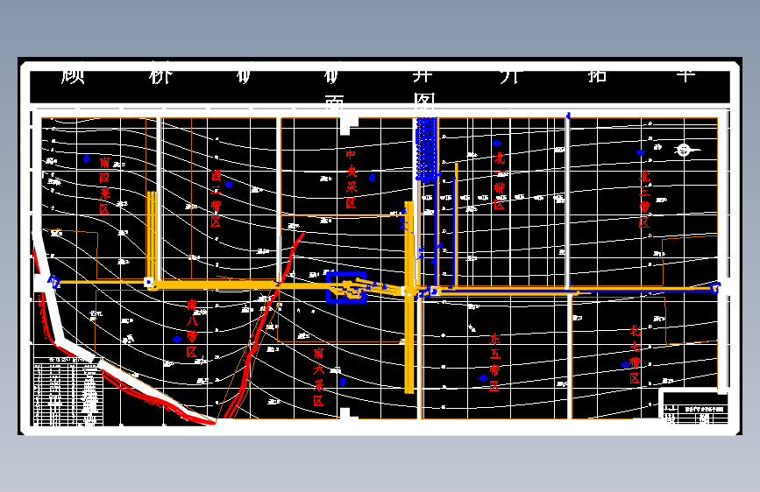Click the 中央采区 label in red
The height and width of the screenshot is (492, 760).
click(x=352, y=179)
